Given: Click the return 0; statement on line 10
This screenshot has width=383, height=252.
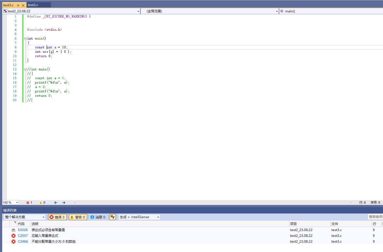Looking at the screenshot, I should tap(43, 56).
